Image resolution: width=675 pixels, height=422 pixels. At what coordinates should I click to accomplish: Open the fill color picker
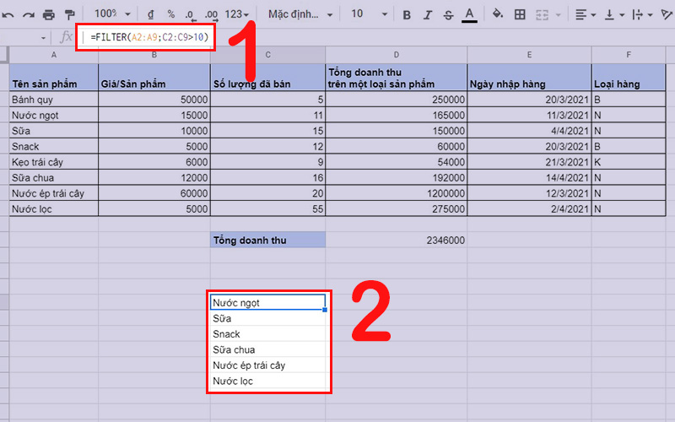pyautogui.click(x=498, y=14)
